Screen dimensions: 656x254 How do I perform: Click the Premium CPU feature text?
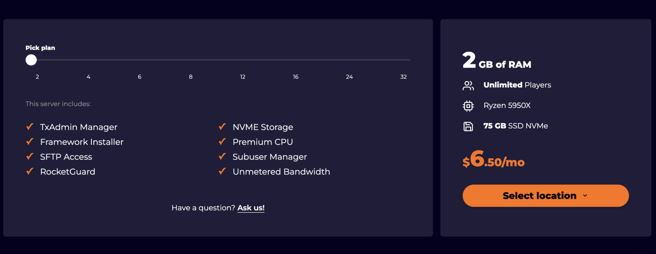pos(263,141)
